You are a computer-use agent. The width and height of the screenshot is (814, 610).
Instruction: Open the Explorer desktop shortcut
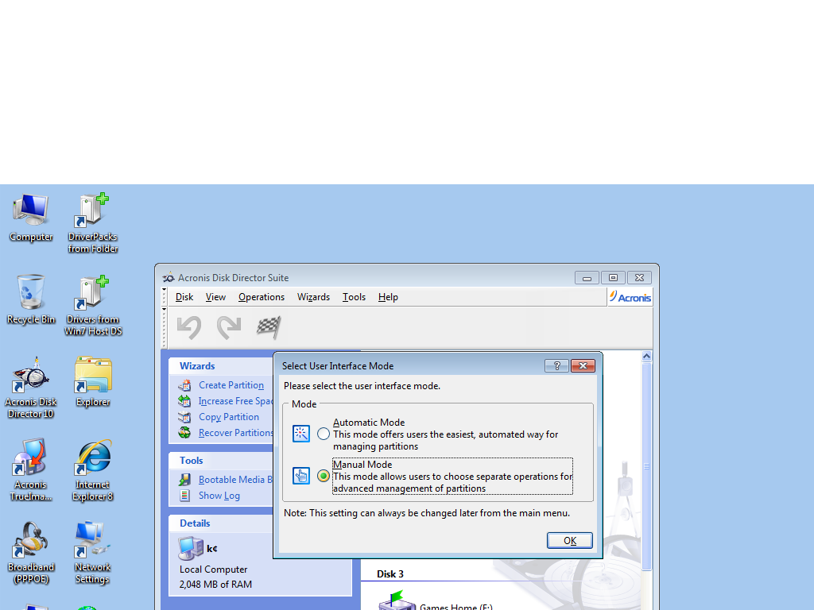(93, 382)
